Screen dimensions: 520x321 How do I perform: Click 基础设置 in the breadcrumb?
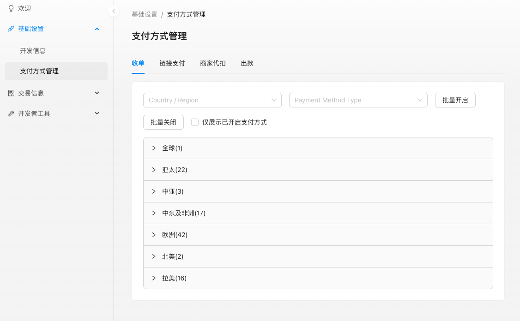tap(145, 14)
